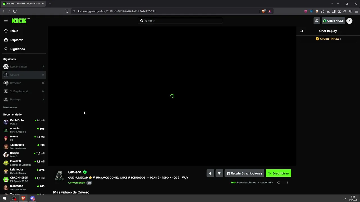Reload the current page
Screen dimensions: 360x202
coord(15,11)
